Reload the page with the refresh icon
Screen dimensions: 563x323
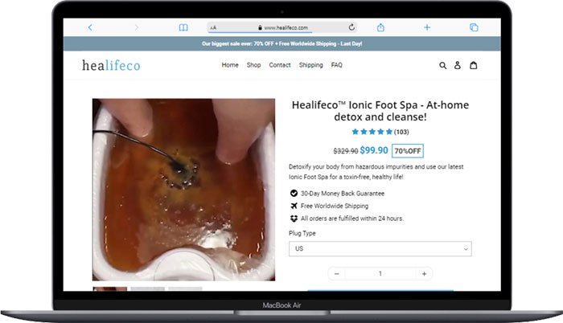point(351,27)
